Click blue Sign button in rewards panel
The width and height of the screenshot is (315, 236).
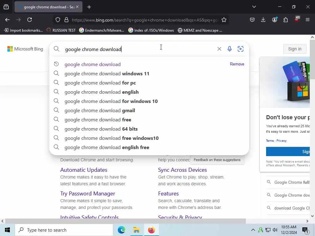click(x=288, y=151)
